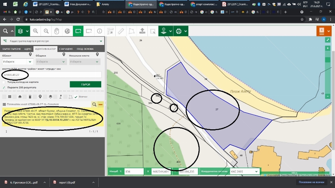Viewport: 335px width, 188px height.
Task: Click the zoom in magnifier tool
Action: tap(35, 31)
